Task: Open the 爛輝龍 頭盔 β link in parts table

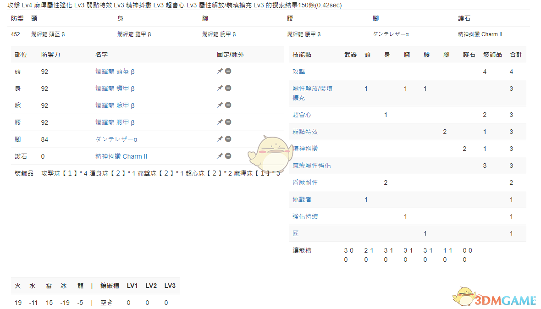Action: [x=115, y=72]
